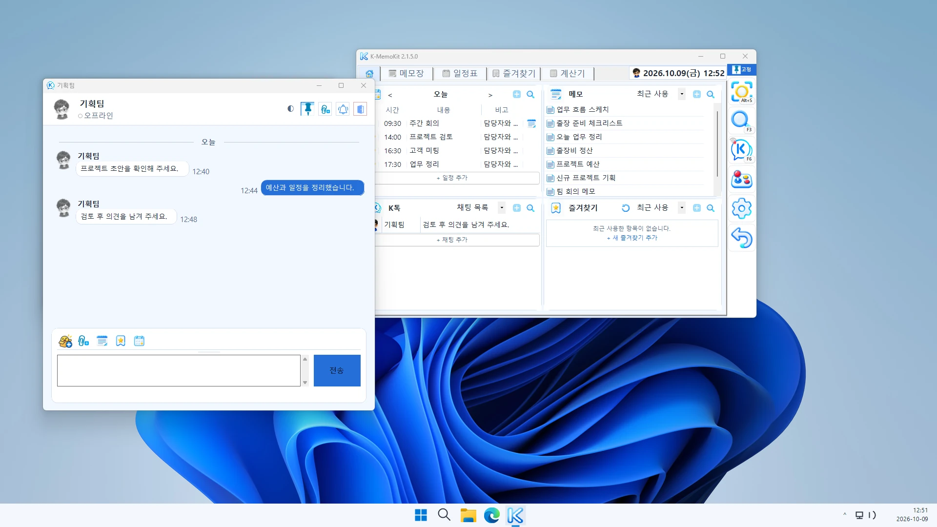
Task: Click the star favorites icon above the message box
Action: click(121, 341)
